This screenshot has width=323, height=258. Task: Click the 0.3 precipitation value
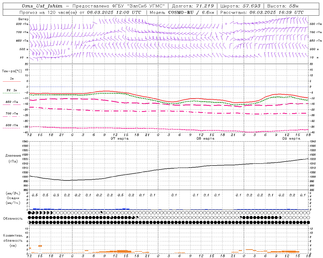(x=56, y=195)
